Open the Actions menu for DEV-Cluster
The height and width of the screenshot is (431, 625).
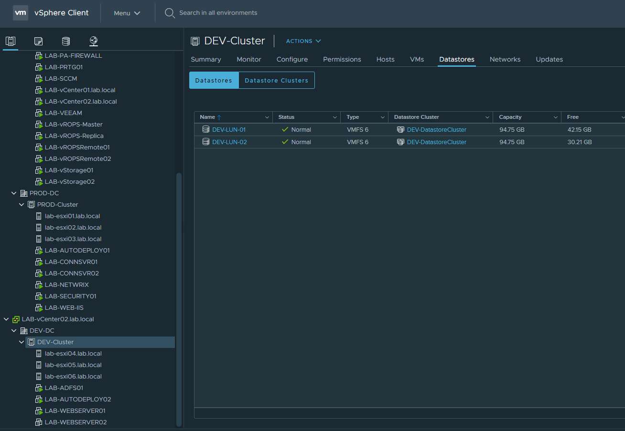[303, 41]
